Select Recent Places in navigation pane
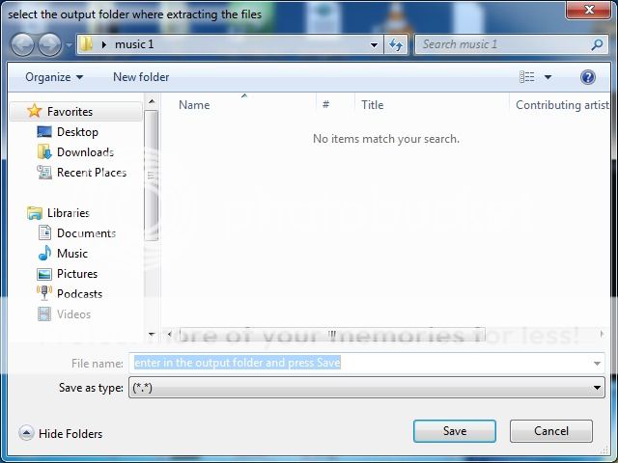 coord(91,173)
